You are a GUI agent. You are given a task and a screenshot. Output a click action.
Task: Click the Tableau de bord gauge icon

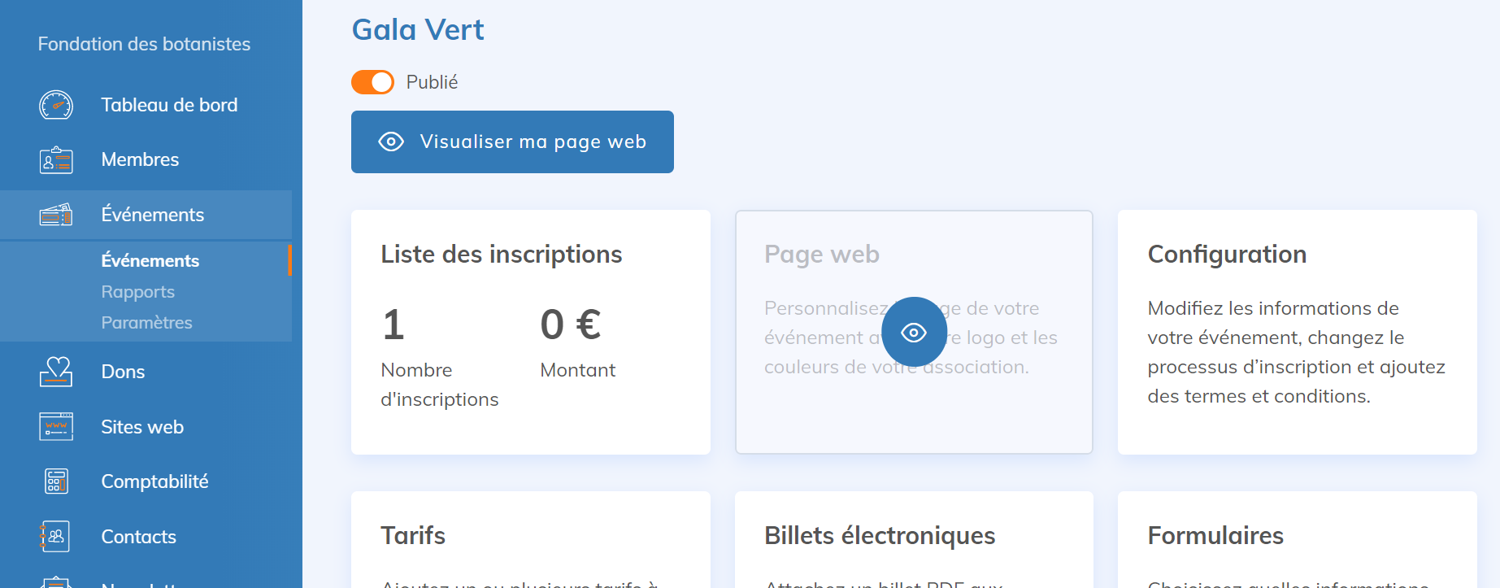click(56, 105)
